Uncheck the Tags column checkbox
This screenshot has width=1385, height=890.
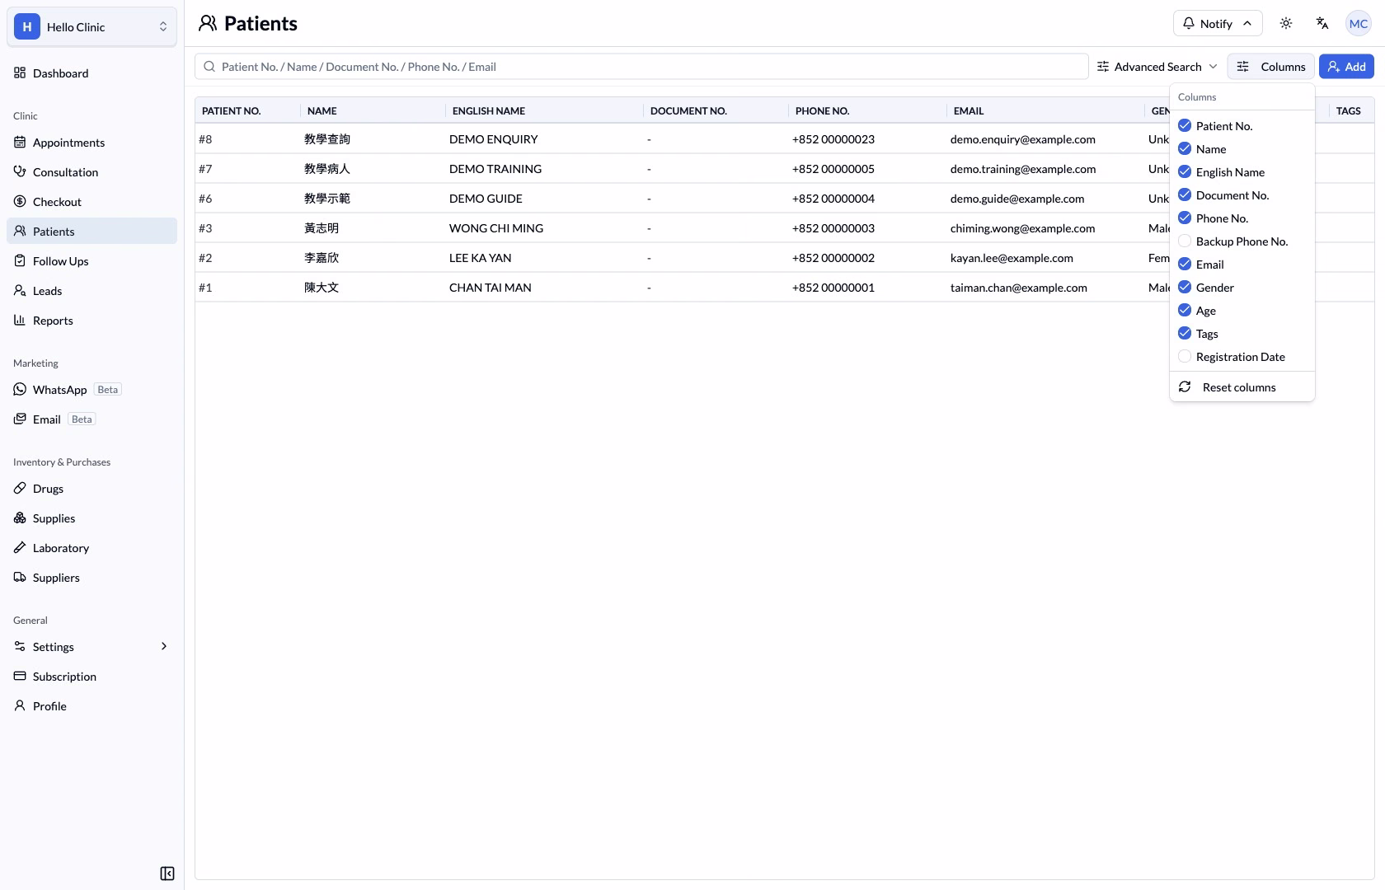point(1185,334)
